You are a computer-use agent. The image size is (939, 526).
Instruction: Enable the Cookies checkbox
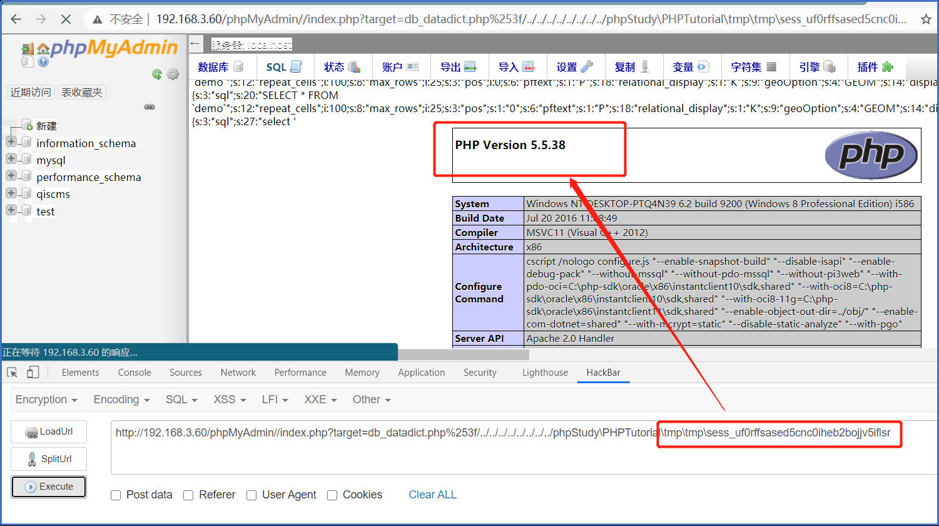[332, 495]
